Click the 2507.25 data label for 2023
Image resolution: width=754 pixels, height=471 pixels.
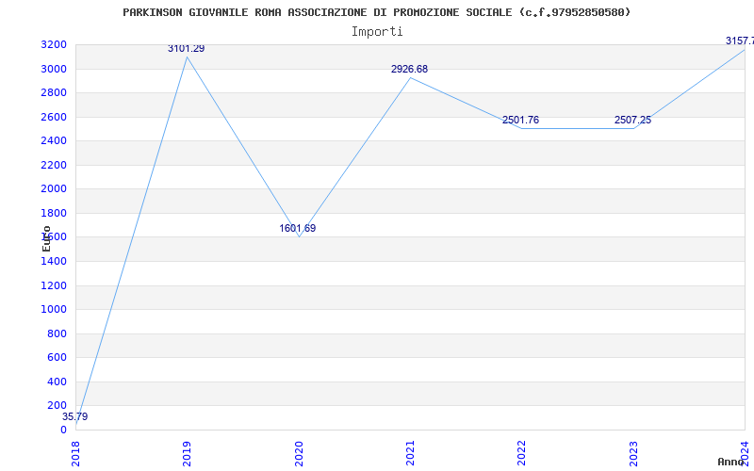pos(632,121)
